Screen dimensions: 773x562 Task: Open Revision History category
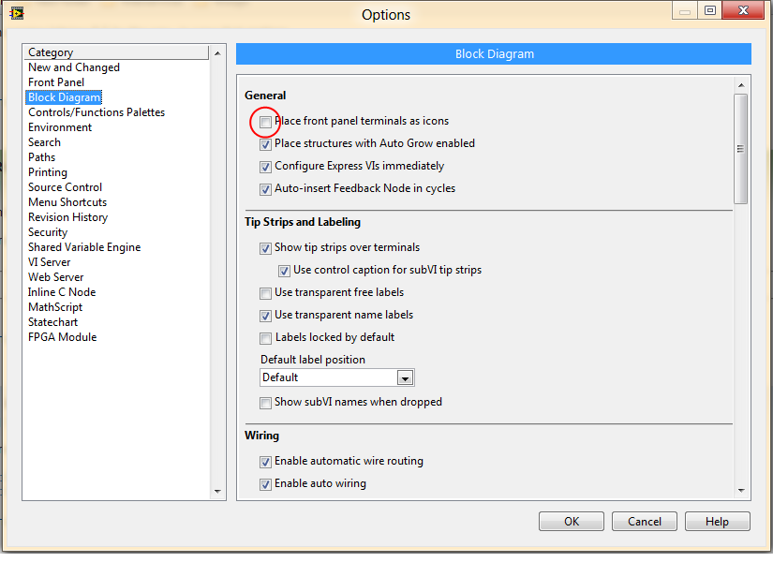coord(68,217)
